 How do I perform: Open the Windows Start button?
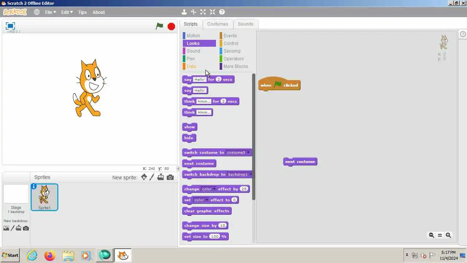10,255
